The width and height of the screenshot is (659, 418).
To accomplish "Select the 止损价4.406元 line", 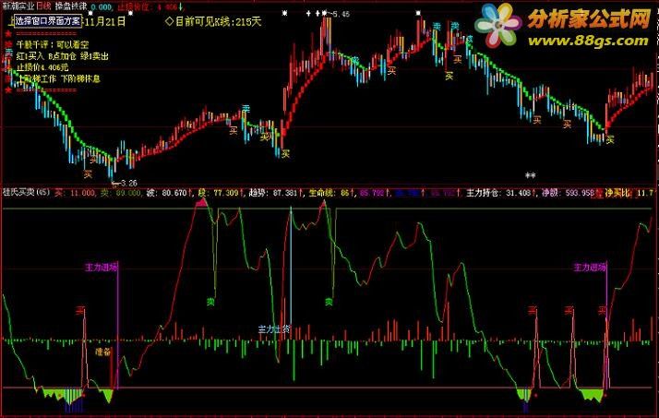I will point(42,67).
